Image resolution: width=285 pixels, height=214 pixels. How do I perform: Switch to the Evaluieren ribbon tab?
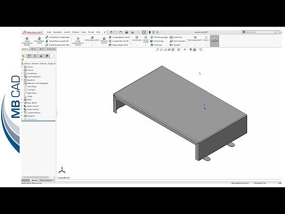51,49
